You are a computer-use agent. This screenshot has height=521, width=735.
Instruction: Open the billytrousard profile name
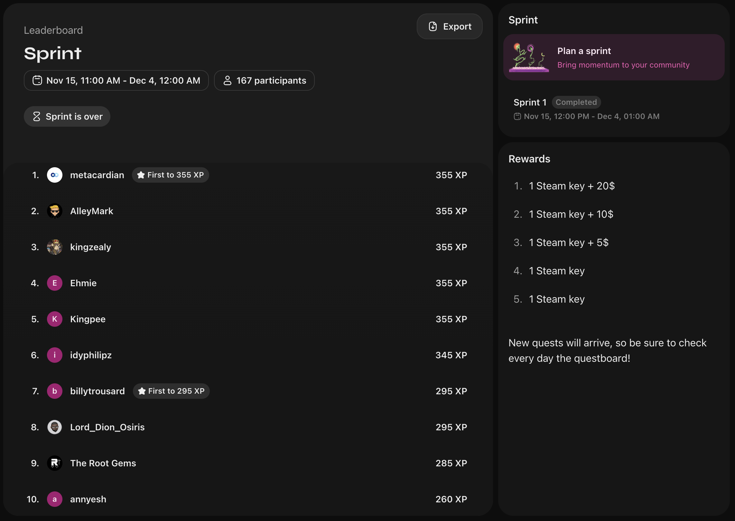point(97,391)
